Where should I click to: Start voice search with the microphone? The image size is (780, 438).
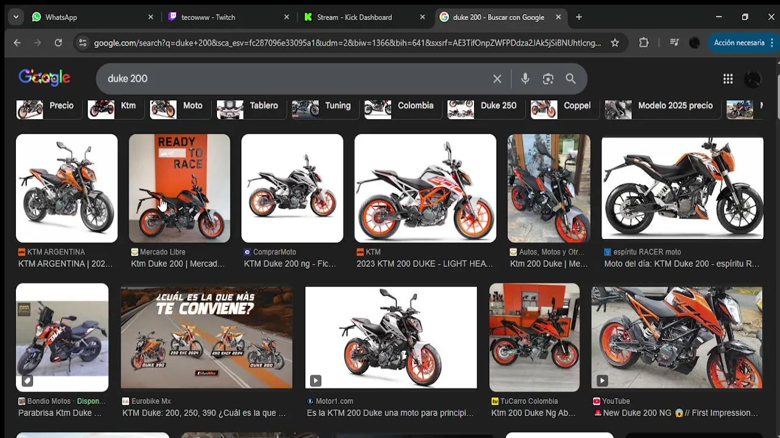point(525,78)
